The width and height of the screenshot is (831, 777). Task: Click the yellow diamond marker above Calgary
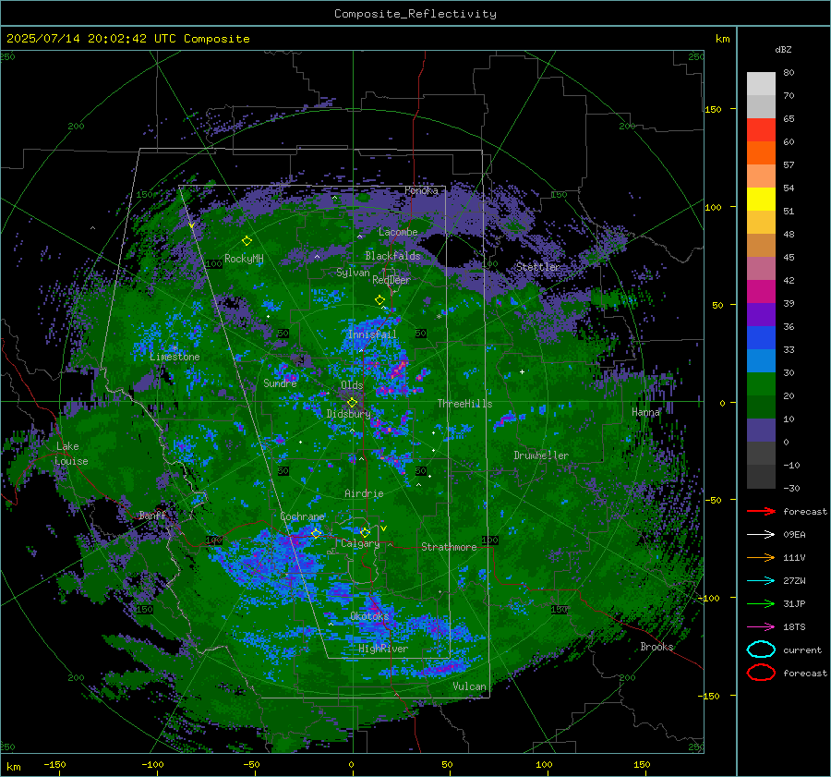[365, 532]
